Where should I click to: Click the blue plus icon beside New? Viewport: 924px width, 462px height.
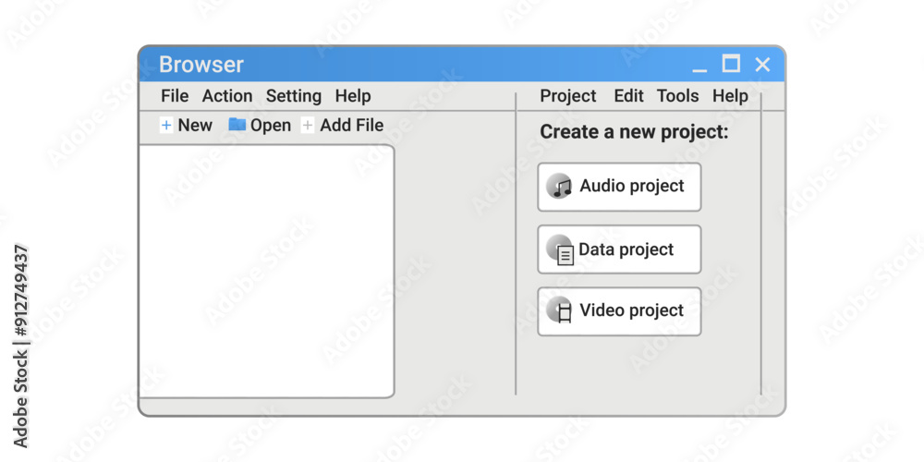pyautogui.click(x=166, y=126)
